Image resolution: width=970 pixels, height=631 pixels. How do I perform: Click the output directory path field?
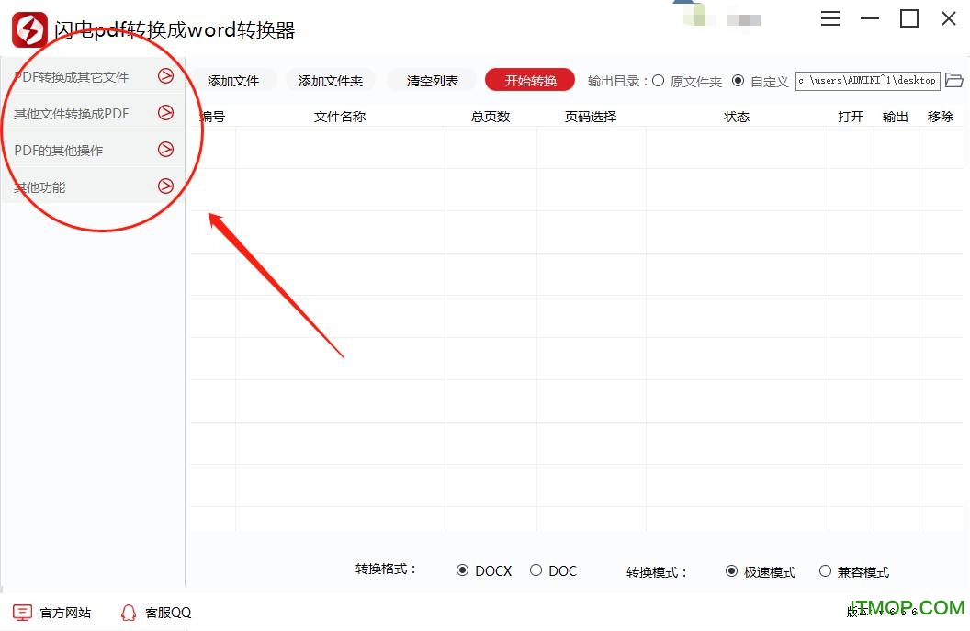868,81
